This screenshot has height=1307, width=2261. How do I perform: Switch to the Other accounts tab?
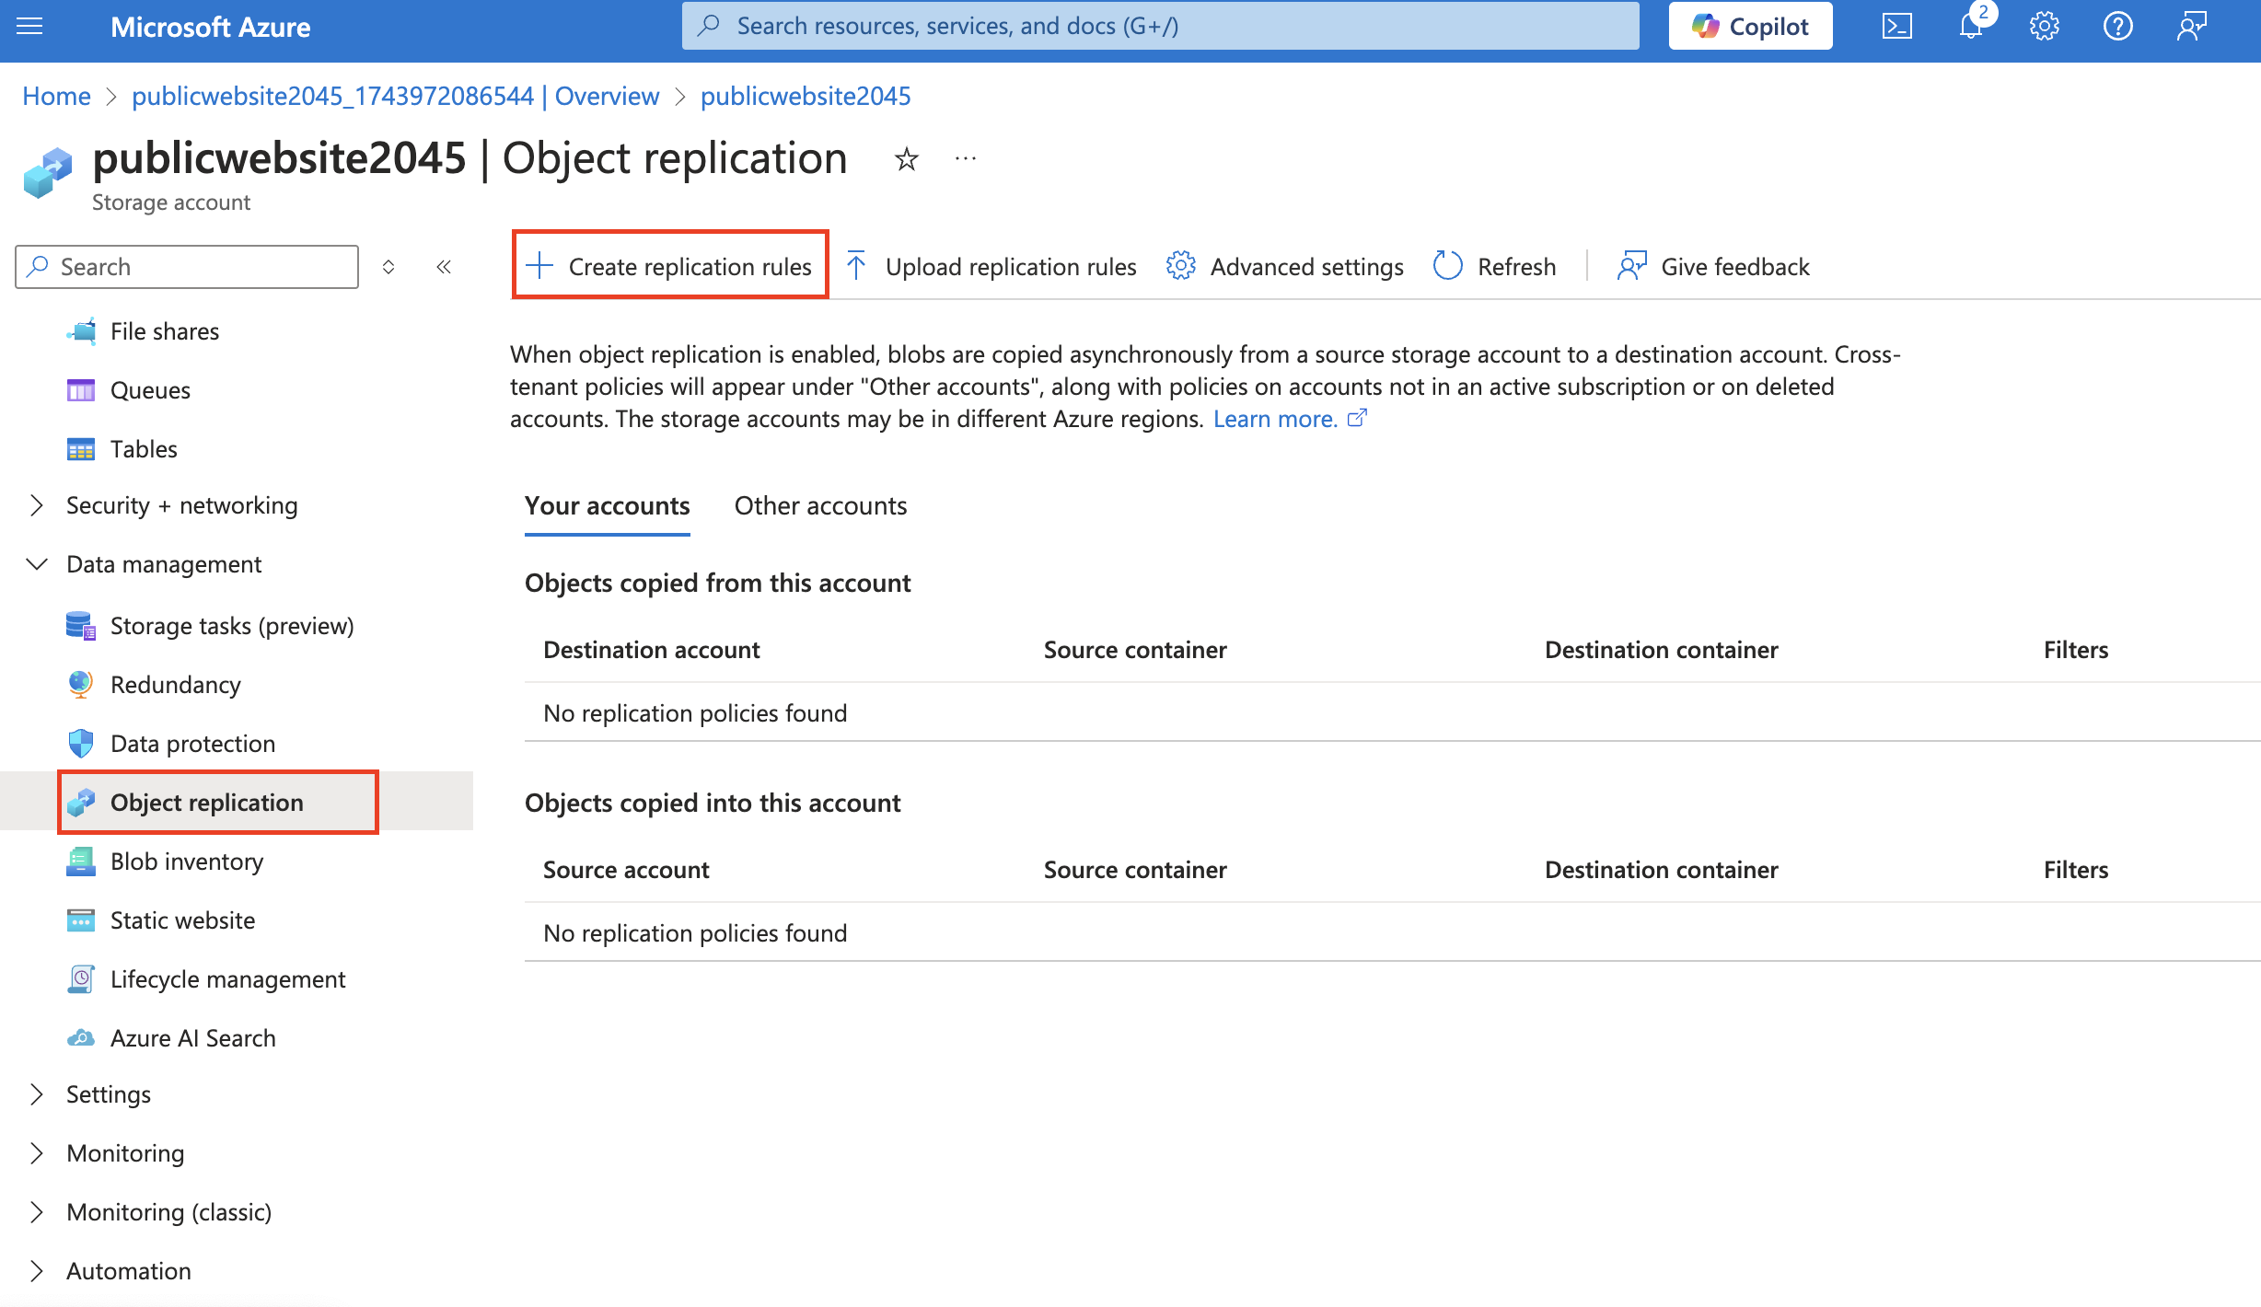(x=820, y=506)
